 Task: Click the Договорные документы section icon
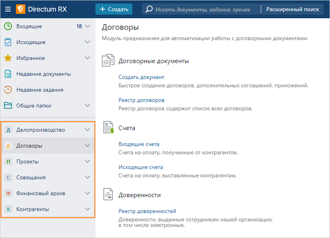[x=108, y=60]
